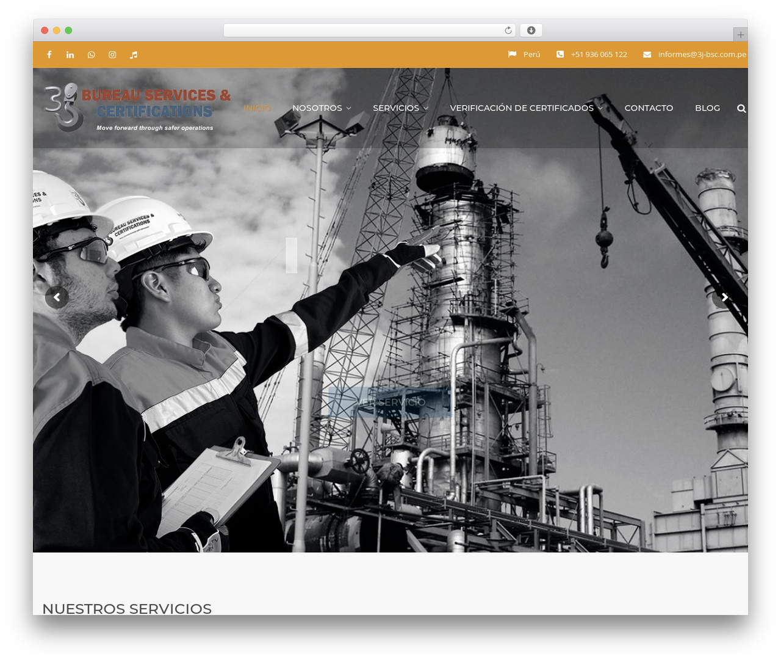Expand the Nosotros menu chevron
Image resolution: width=781 pixels, height=662 pixels.
click(349, 108)
